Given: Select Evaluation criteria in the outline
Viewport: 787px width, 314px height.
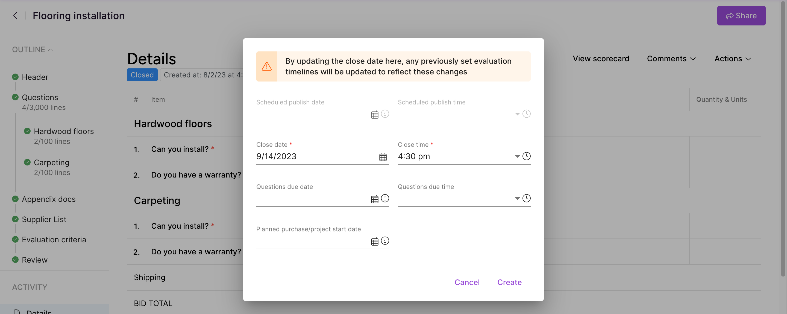Looking at the screenshot, I should pos(54,239).
